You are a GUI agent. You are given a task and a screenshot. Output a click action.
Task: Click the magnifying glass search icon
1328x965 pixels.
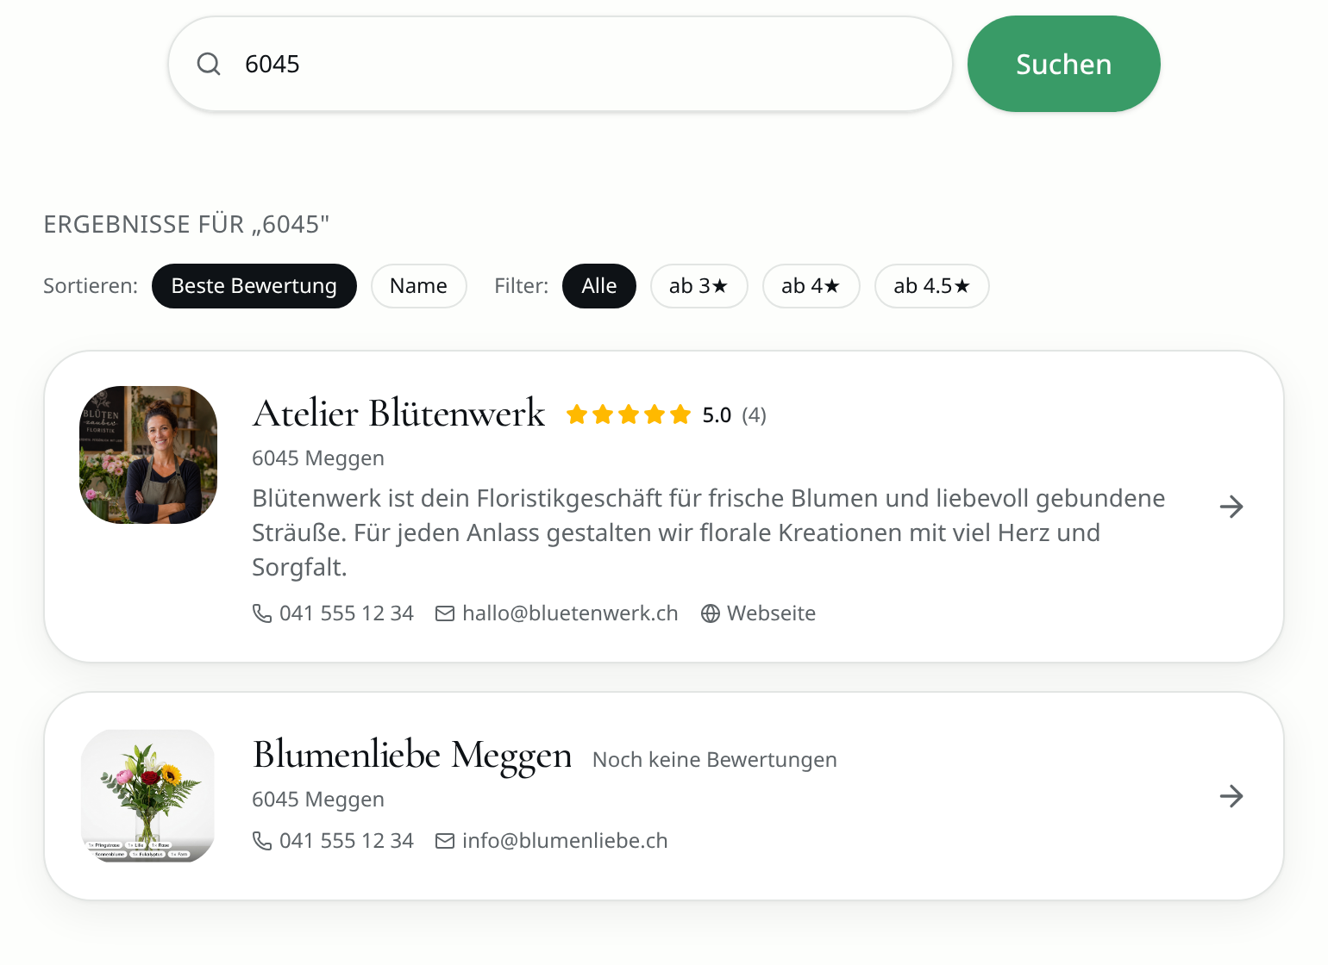pos(209,64)
